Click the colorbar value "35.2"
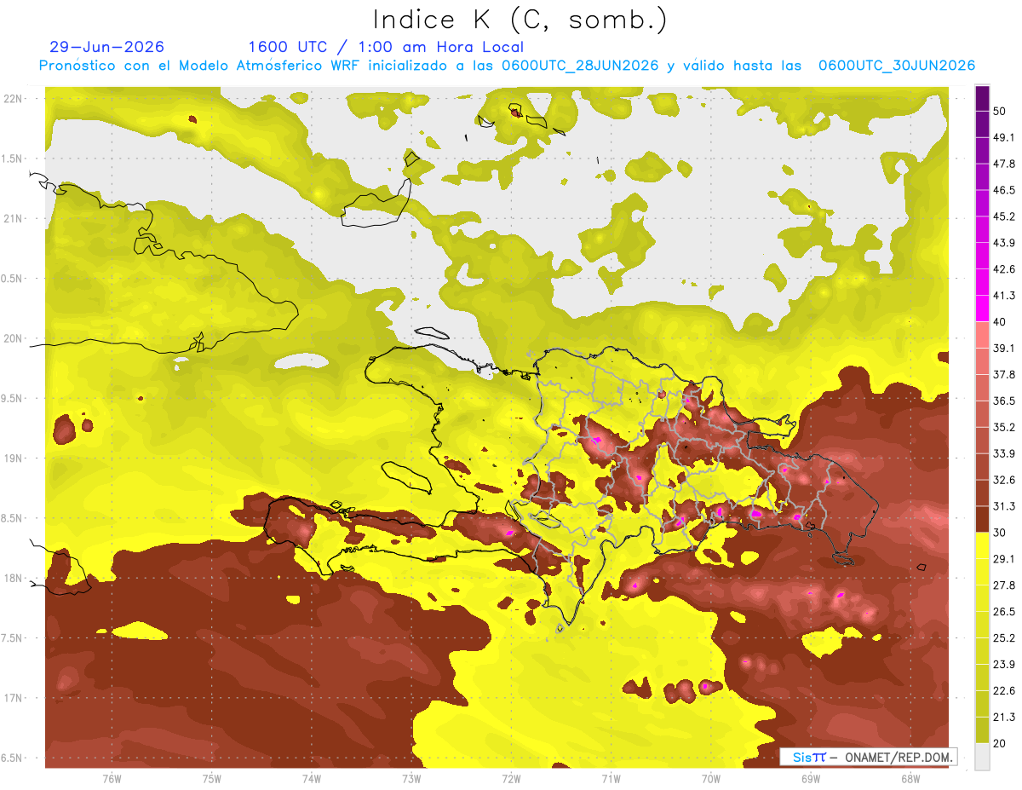 (x=1004, y=427)
